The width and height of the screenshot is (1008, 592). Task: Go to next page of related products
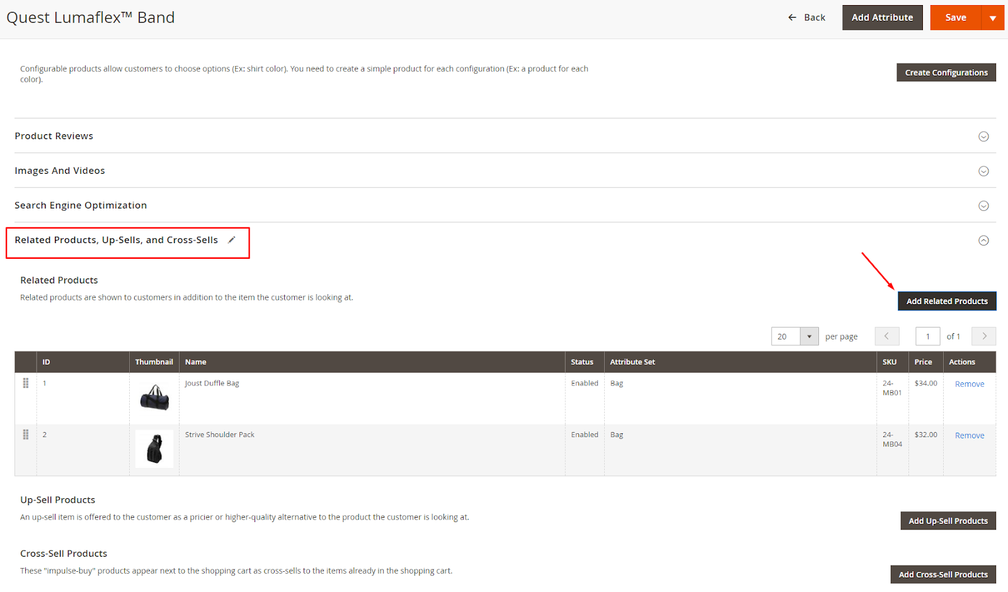pos(983,336)
